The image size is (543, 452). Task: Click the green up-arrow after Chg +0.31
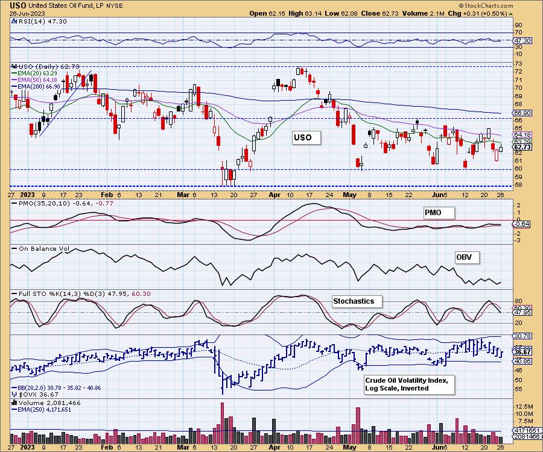[x=511, y=14]
